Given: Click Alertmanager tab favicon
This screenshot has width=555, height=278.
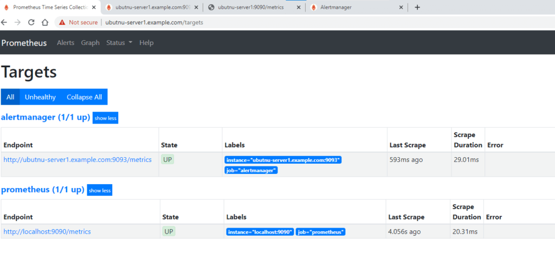Looking at the screenshot, I should [313, 8].
